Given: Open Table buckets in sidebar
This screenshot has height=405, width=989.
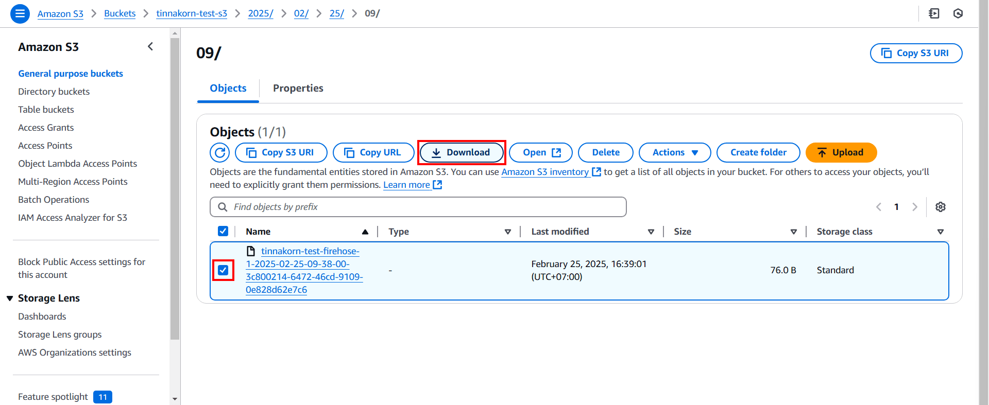Looking at the screenshot, I should click(46, 110).
